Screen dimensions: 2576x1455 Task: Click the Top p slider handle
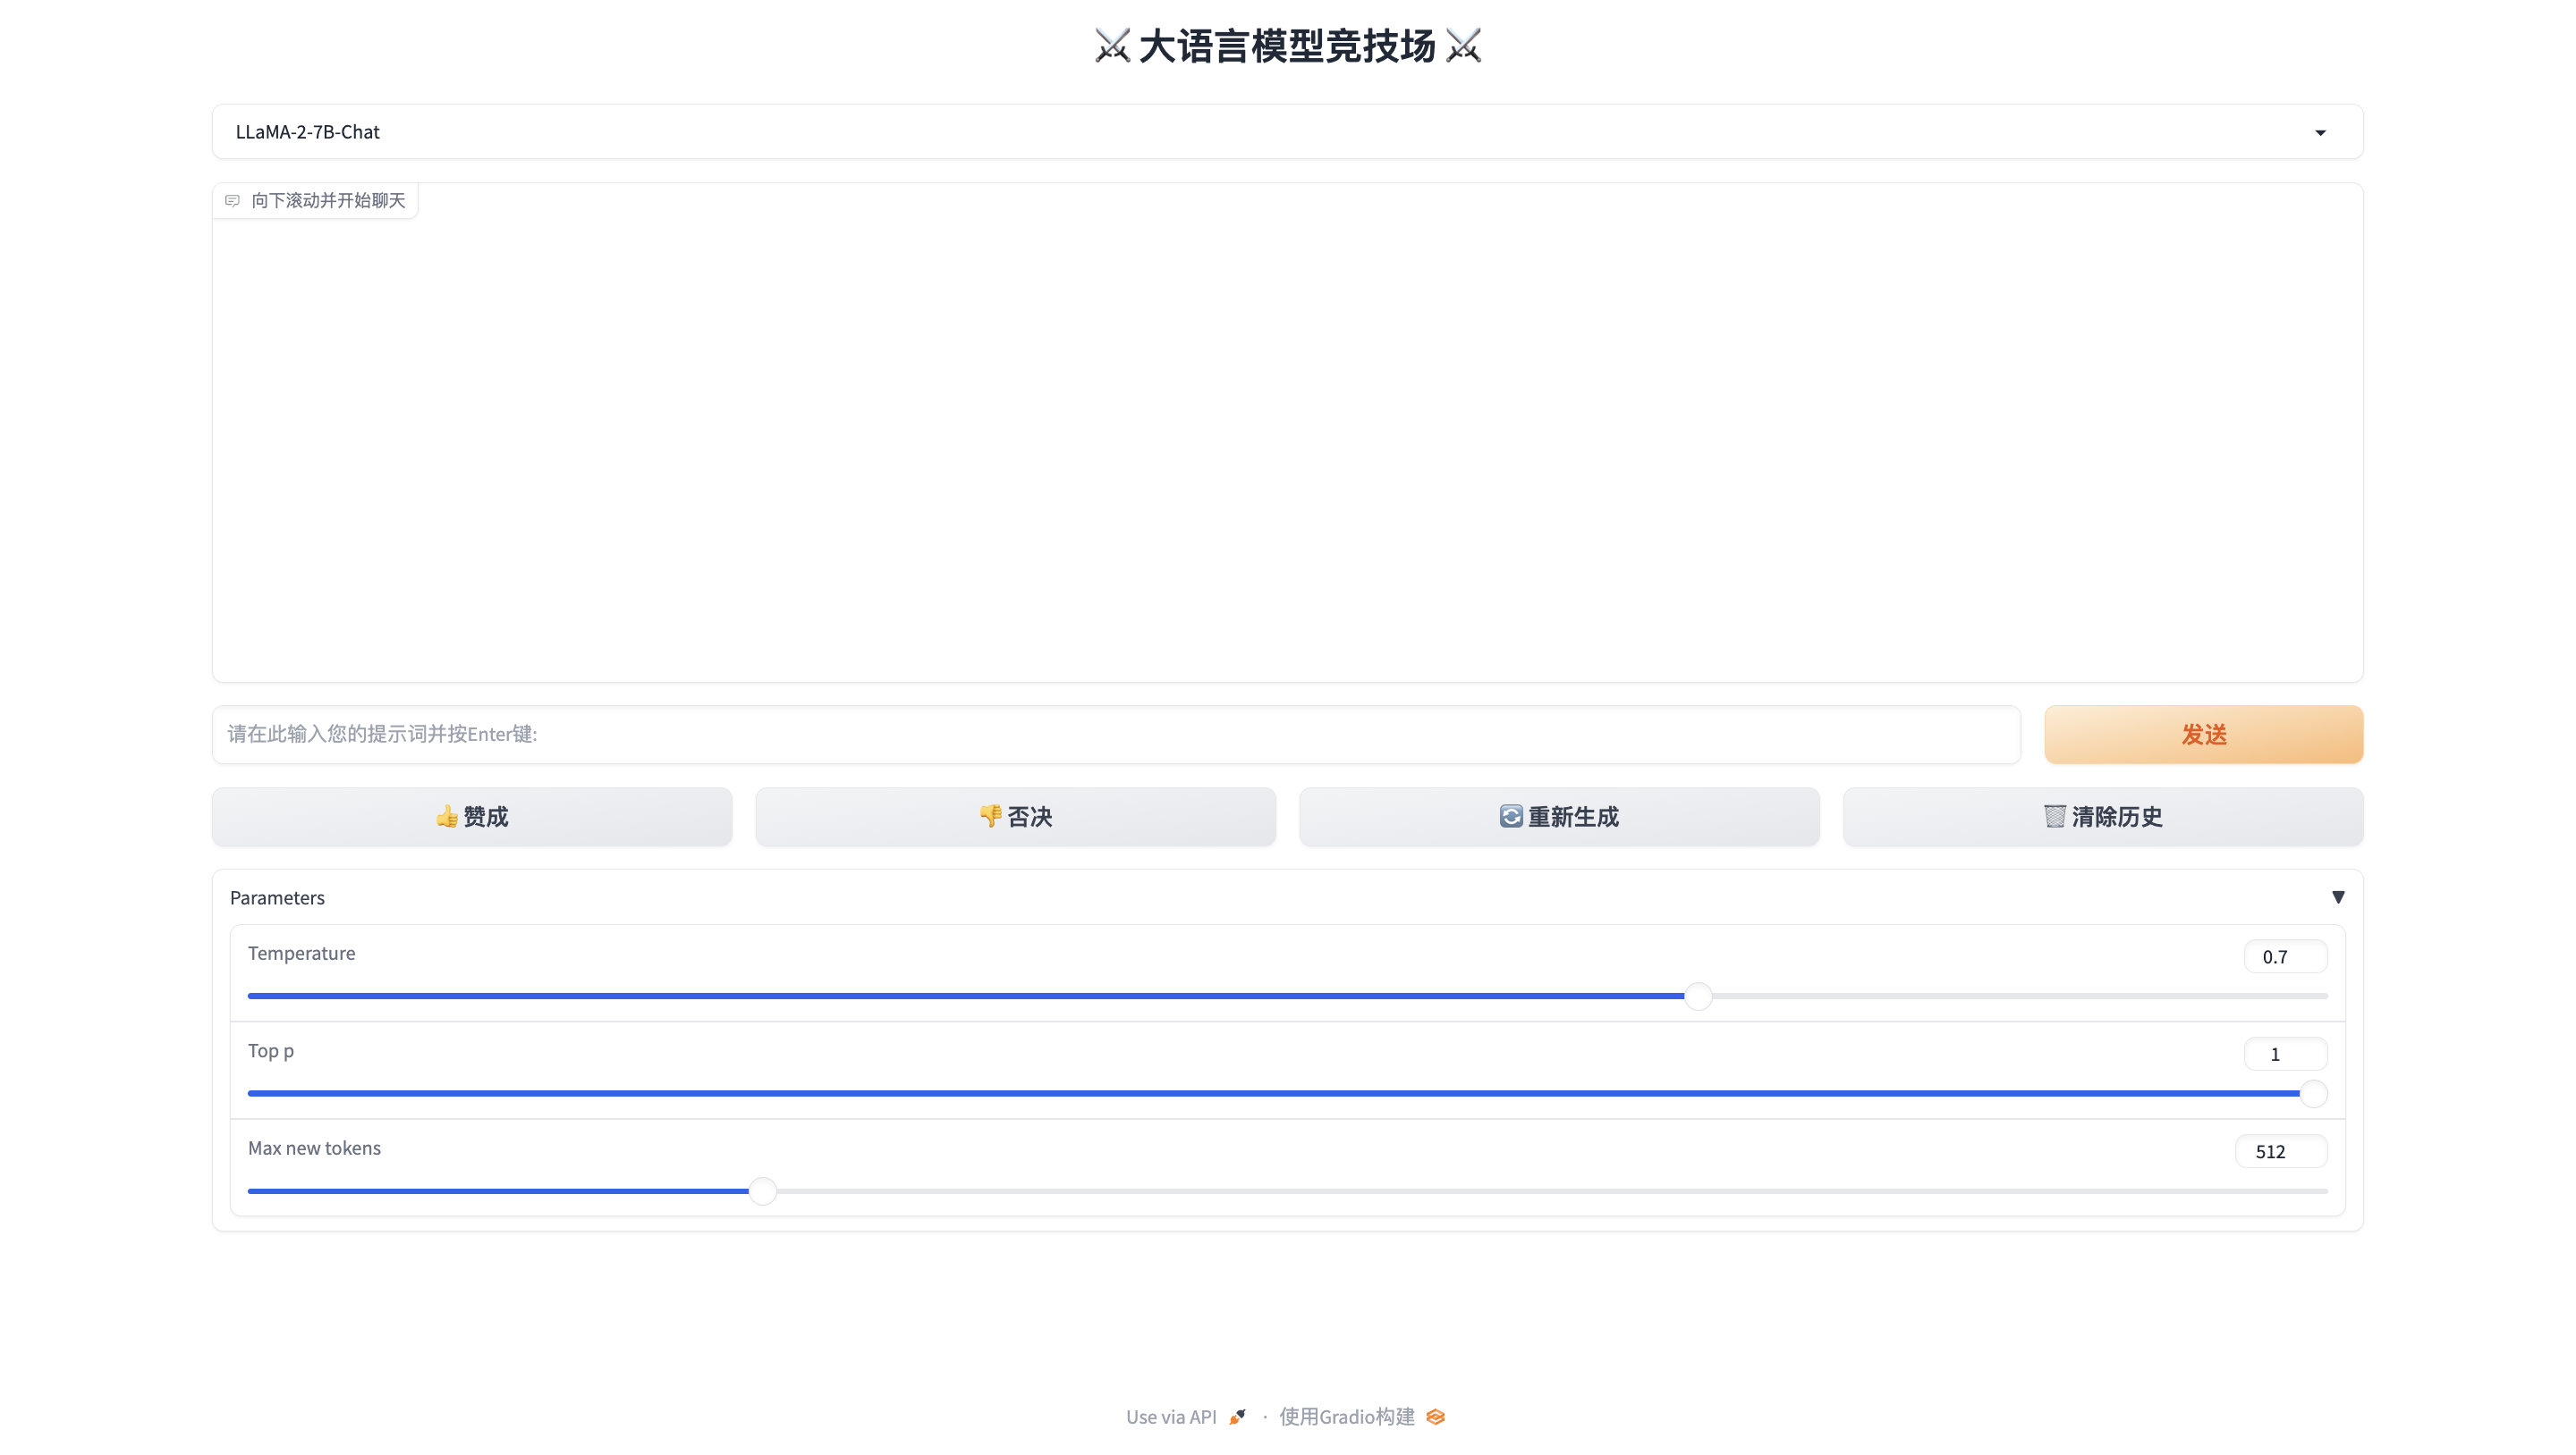tap(2313, 1093)
